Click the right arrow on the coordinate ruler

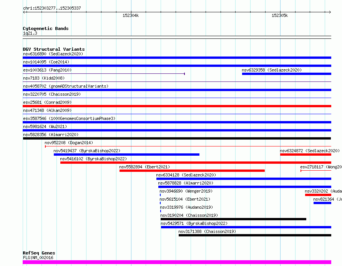(330, 12)
